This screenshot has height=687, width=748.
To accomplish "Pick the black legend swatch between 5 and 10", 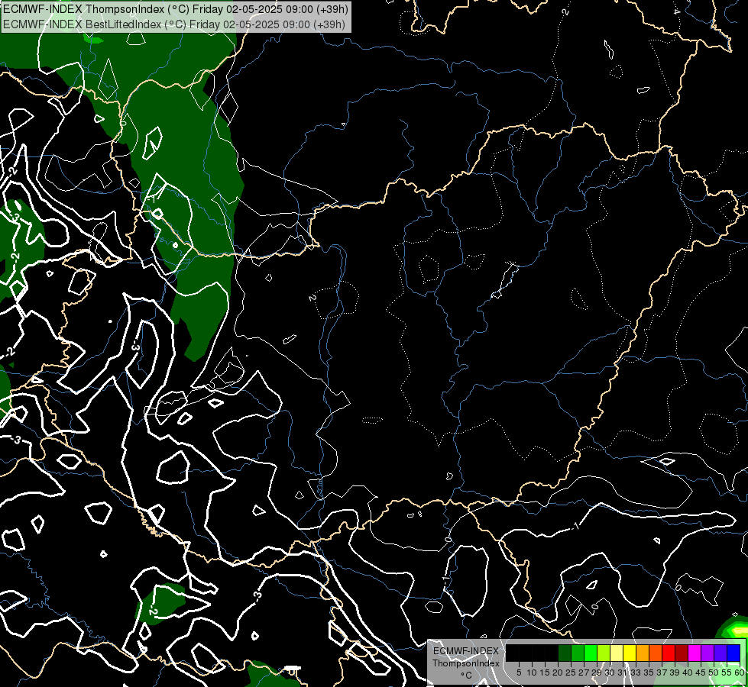I will [525, 653].
